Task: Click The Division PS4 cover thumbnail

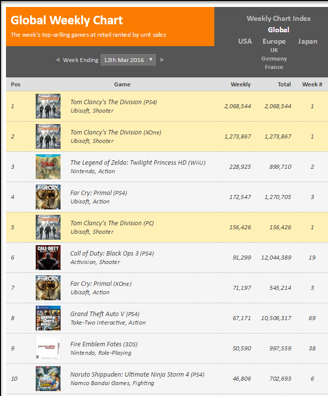Action: pyautogui.click(x=48, y=106)
